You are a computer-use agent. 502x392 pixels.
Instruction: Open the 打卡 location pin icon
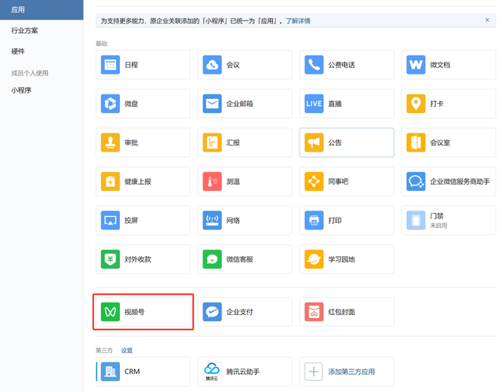pyautogui.click(x=416, y=104)
